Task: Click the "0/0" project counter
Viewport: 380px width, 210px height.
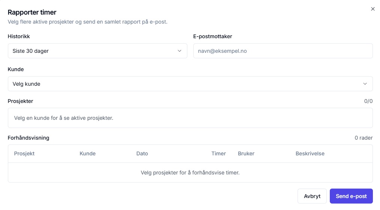Action: (368, 101)
